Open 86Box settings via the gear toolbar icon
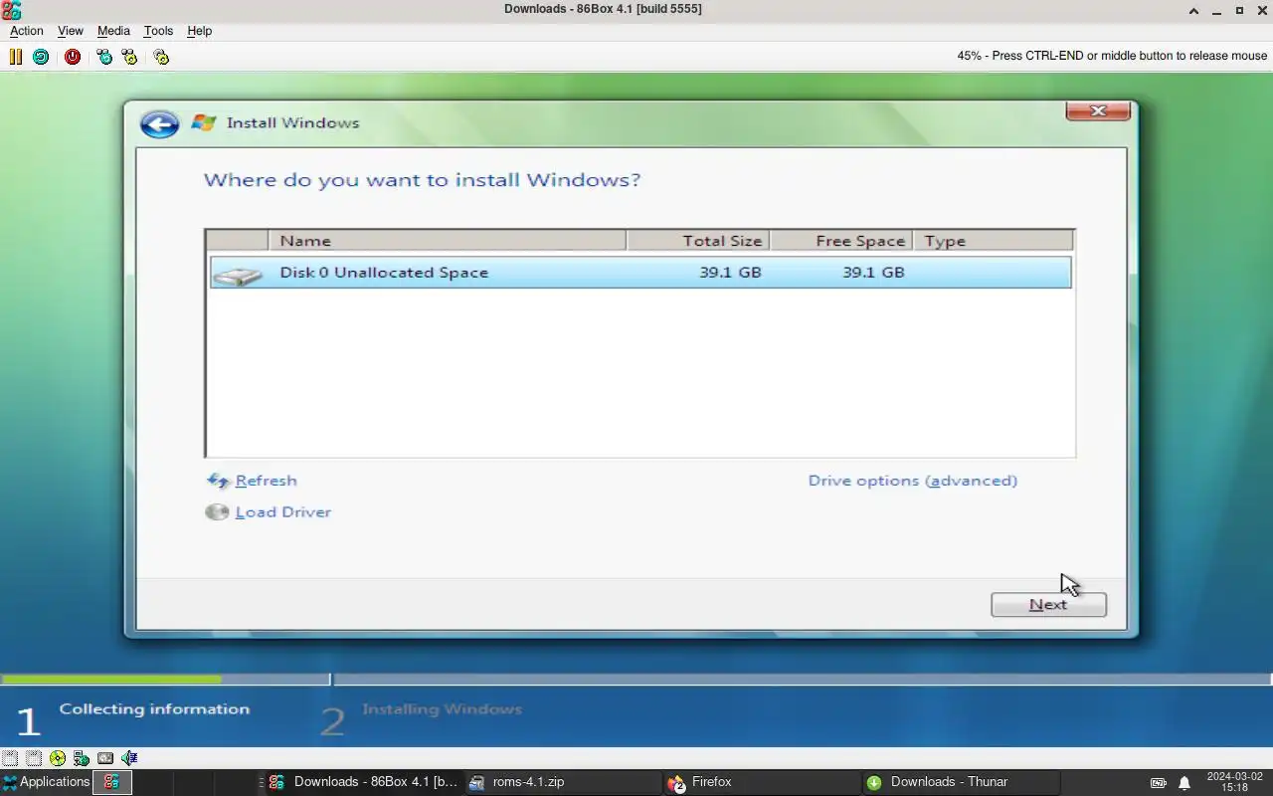Image resolution: width=1273 pixels, height=796 pixels. (161, 57)
